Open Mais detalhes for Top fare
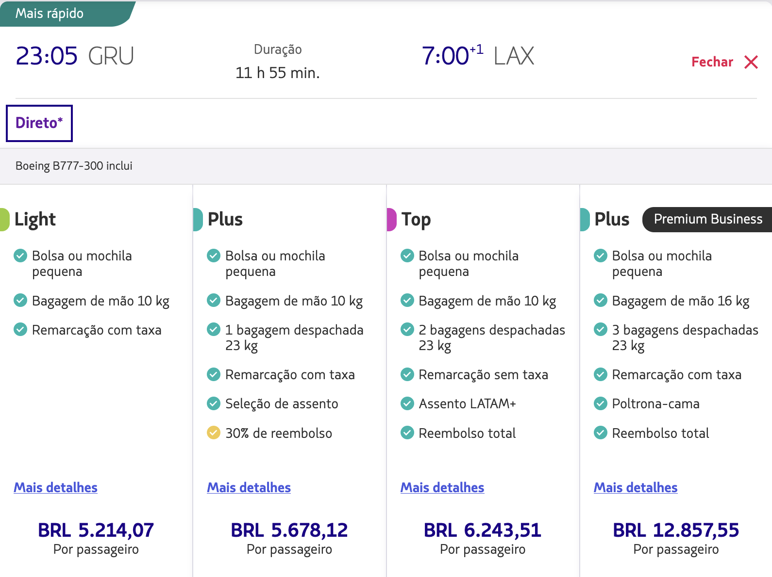The height and width of the screenshot is (577, 772). [442, 487]
